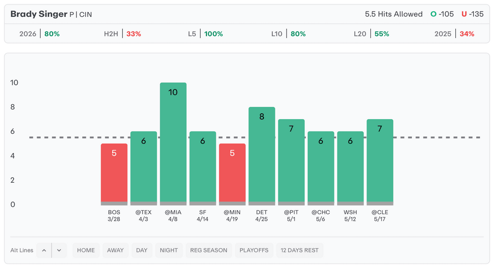Click the Alt Lines up chevron
Image resolution: width=495 pixels, height=270 pixels.
point(44,250)
